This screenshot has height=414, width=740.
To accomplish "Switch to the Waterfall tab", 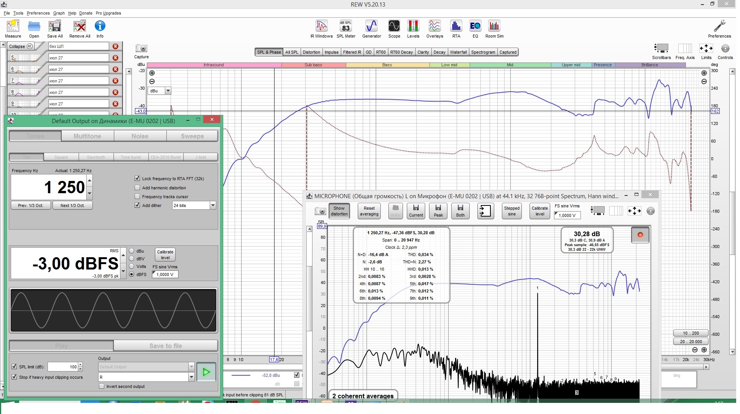I will [x=458, y=52].
